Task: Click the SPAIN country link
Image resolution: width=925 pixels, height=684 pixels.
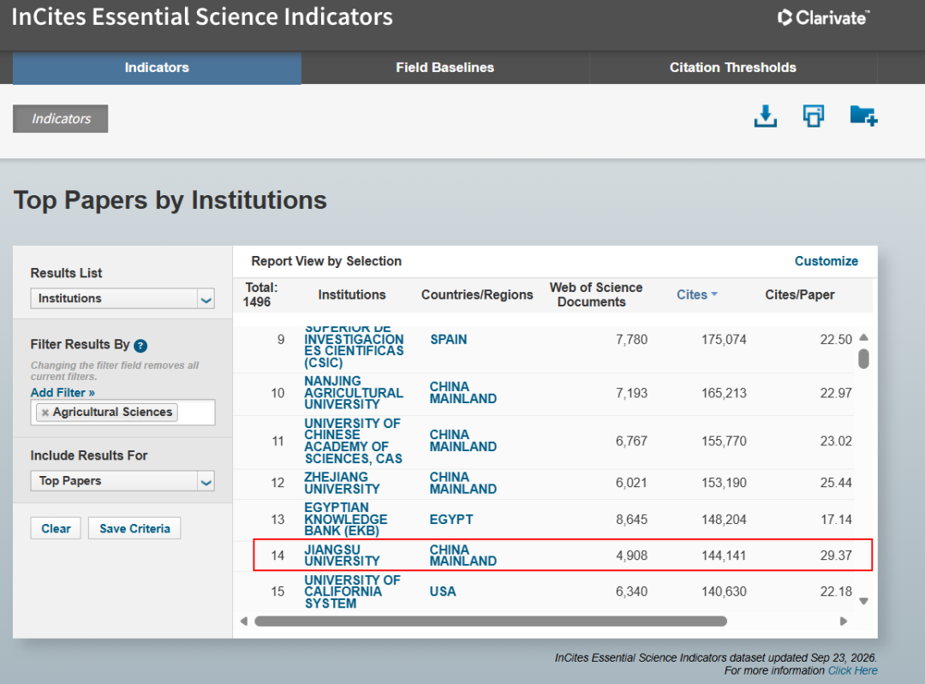Action: (448, 340)
